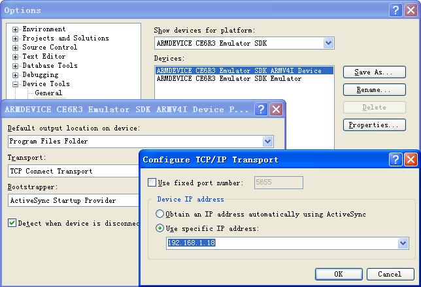Image resolution: width=421 pixels, height=287 pixels.
Task: Select Environment in the options tree
Action: click(44, 29)
